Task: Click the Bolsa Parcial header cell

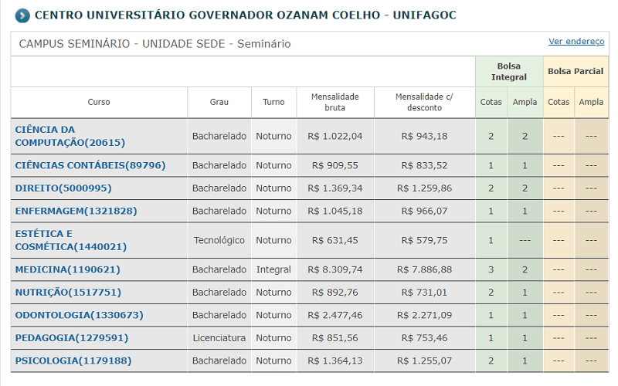Action: click(576, 72)
